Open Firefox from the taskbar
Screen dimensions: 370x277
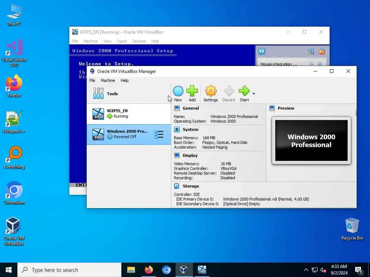[x=149, y=270]
